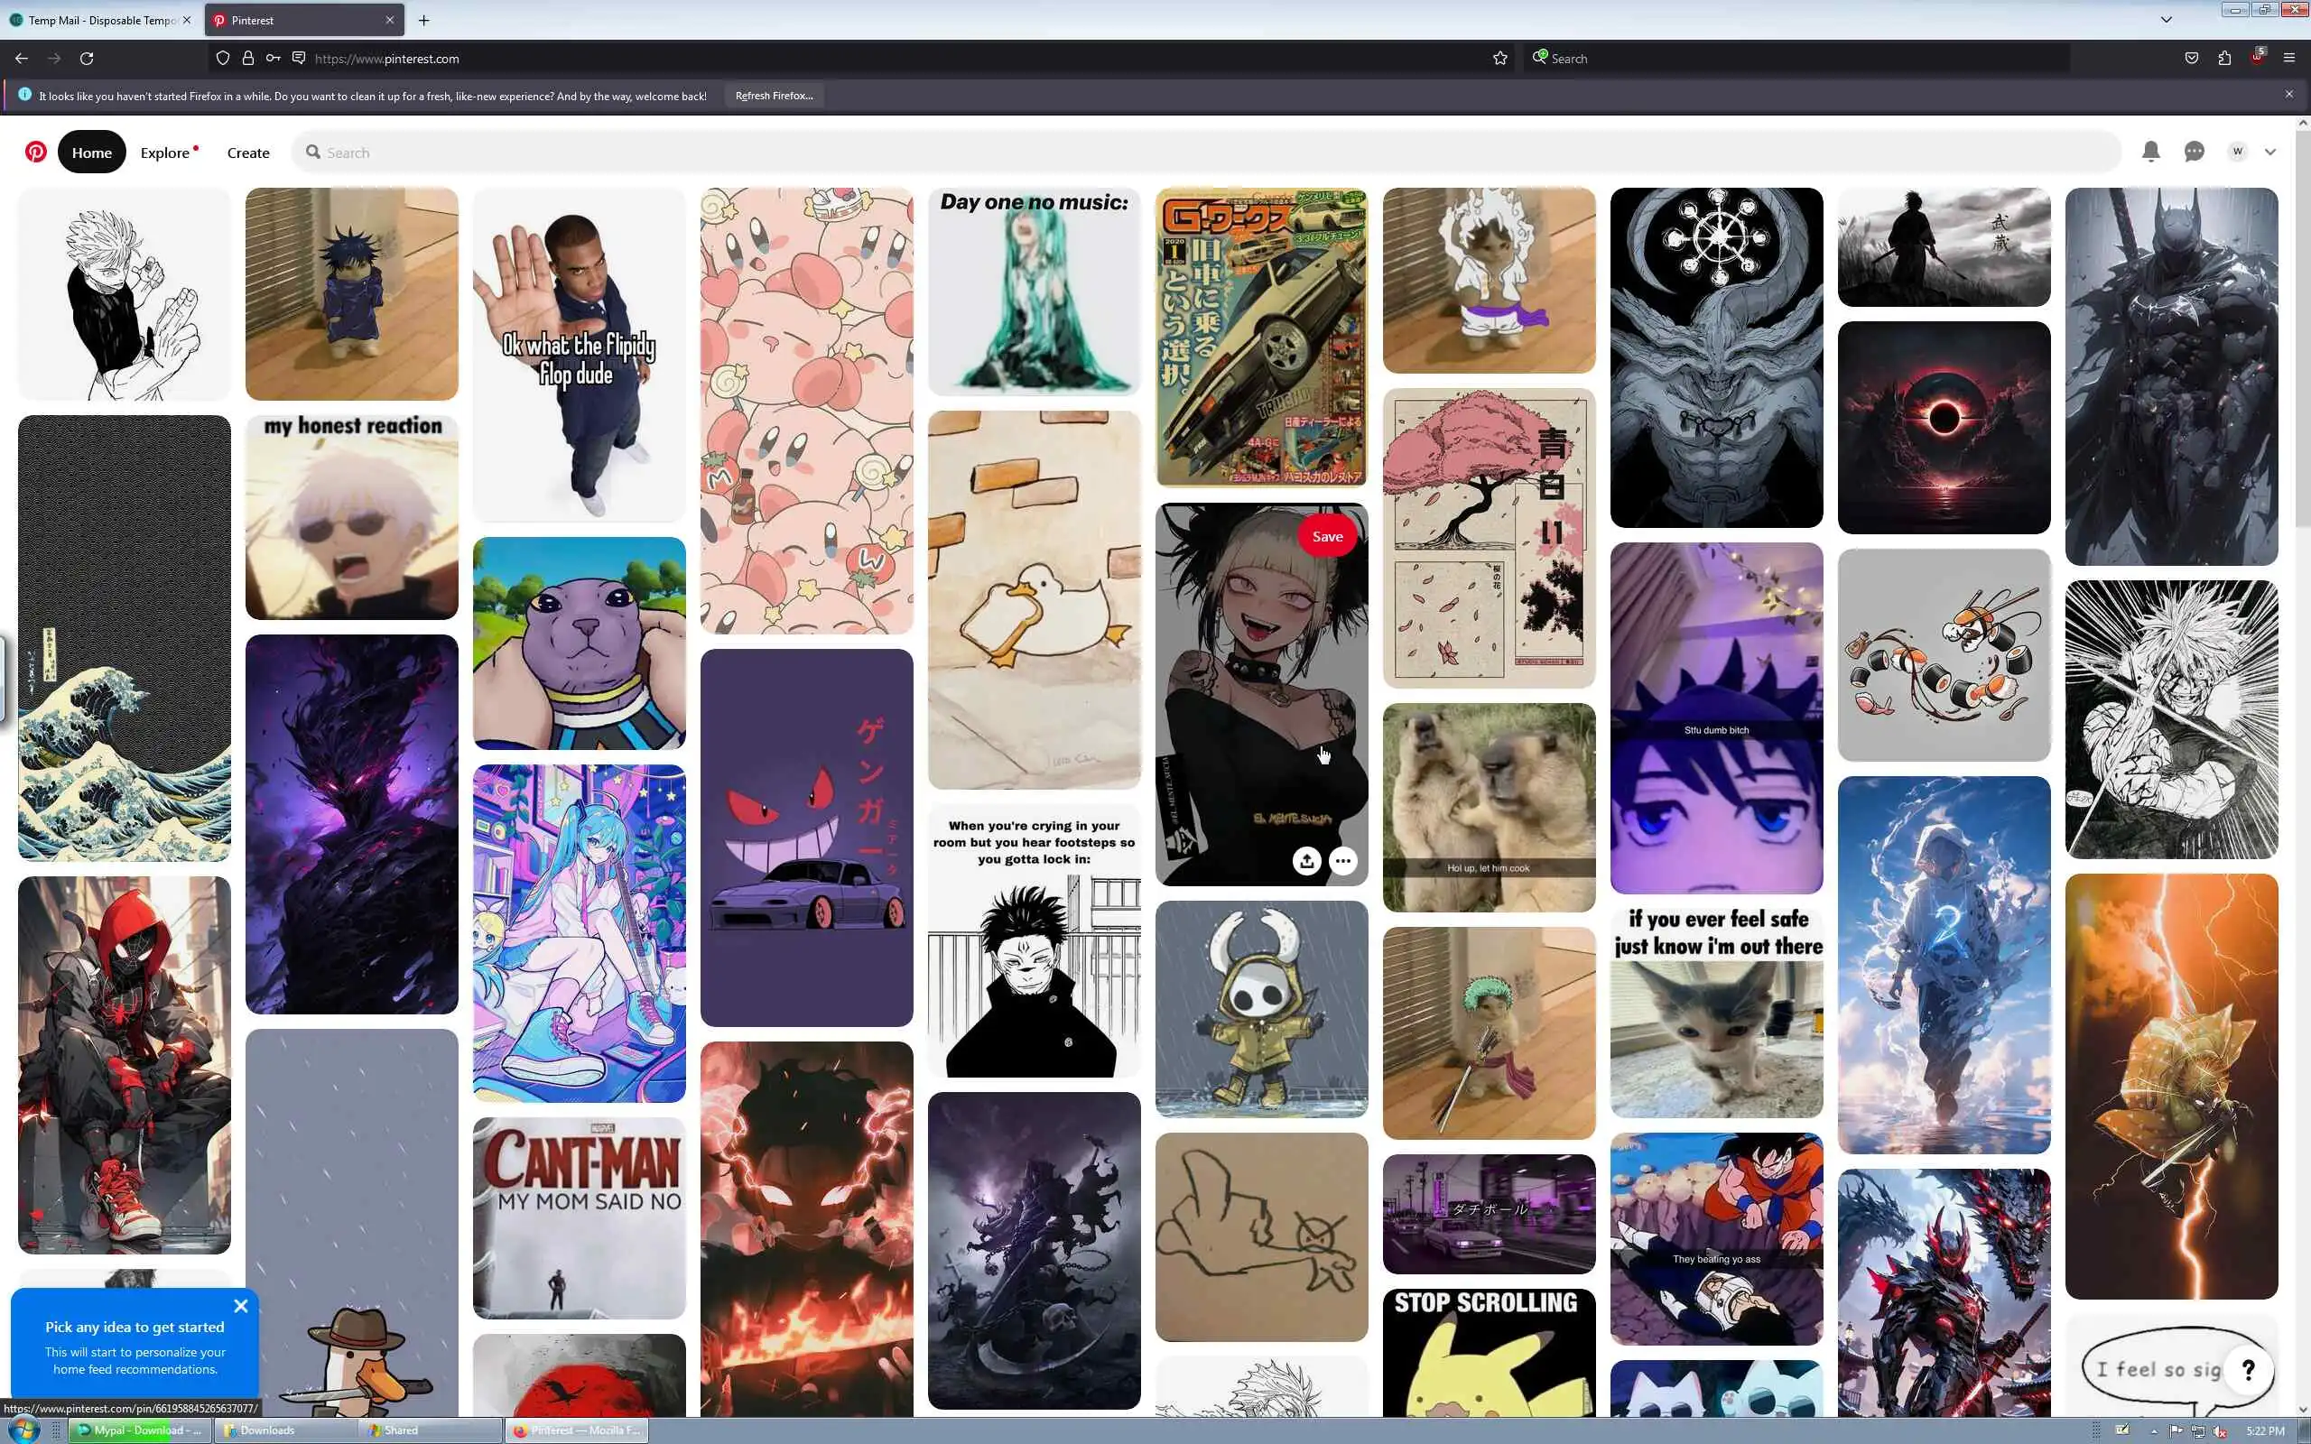Open the Firefox hamburger application menu
Screen dimensions: 2311x1444
2289,59
